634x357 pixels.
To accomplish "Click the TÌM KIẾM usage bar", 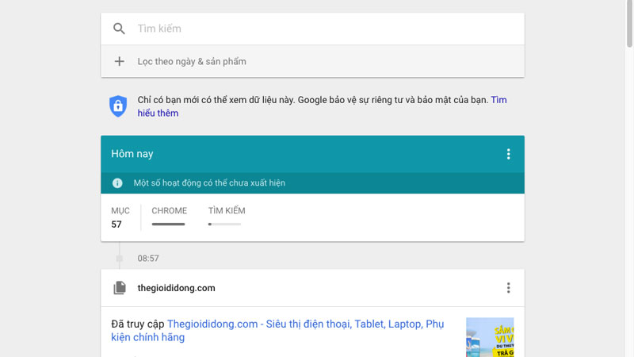I will point(224,225).
